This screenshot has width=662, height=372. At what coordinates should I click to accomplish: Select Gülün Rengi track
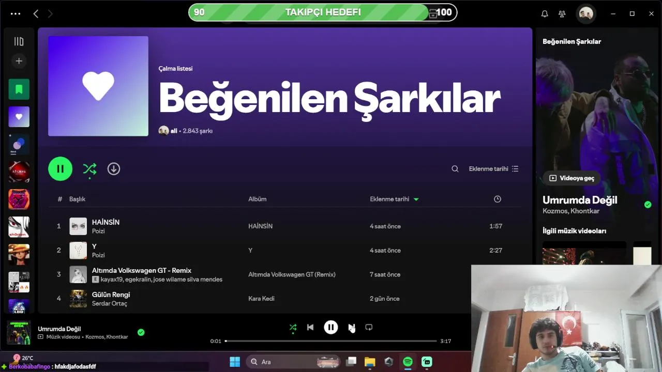(x=111, y=295)
